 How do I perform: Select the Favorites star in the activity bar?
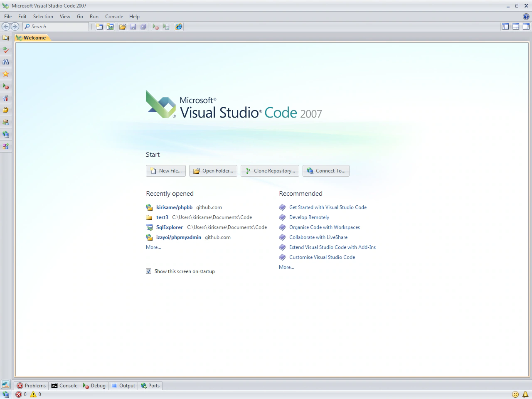[x=5, y=74]
